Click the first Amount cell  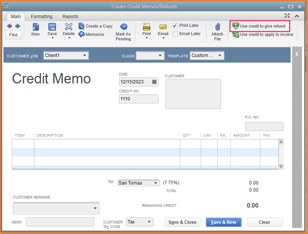[x=245, y=143]
